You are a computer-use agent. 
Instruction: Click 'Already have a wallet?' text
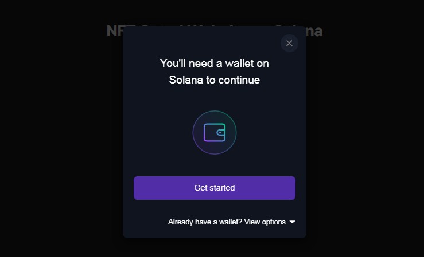tap(205, 222)
